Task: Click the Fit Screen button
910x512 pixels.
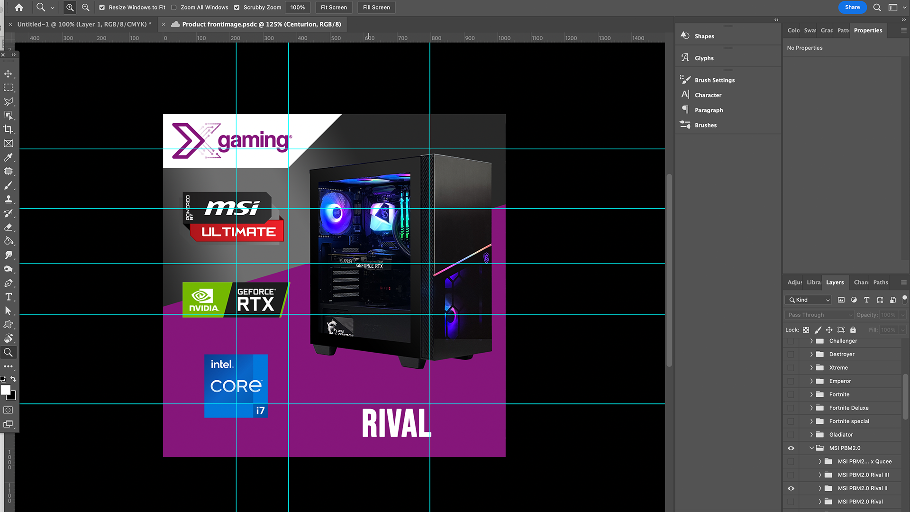Action: point(334,7)
